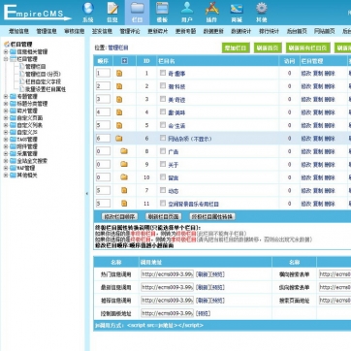Screen dimensions: 351x351
Task: Click the 终极栏目属性转换 button
Action: coord(212,216)
